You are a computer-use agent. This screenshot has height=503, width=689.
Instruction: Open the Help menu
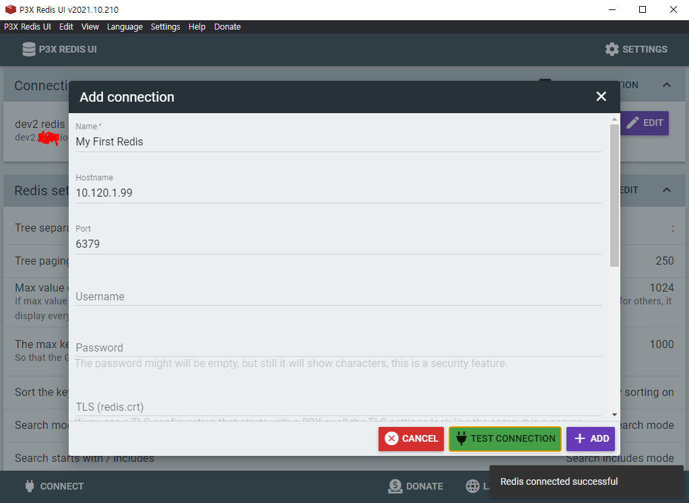(x=197, y=27)
